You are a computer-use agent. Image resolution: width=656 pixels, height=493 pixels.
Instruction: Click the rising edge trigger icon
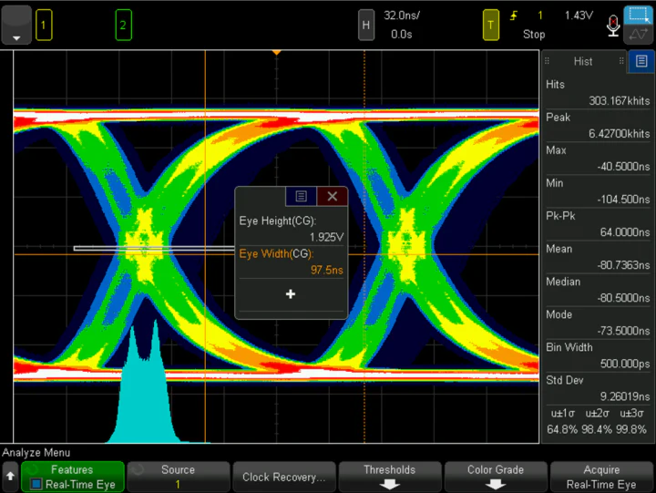[x=513, y=15]
